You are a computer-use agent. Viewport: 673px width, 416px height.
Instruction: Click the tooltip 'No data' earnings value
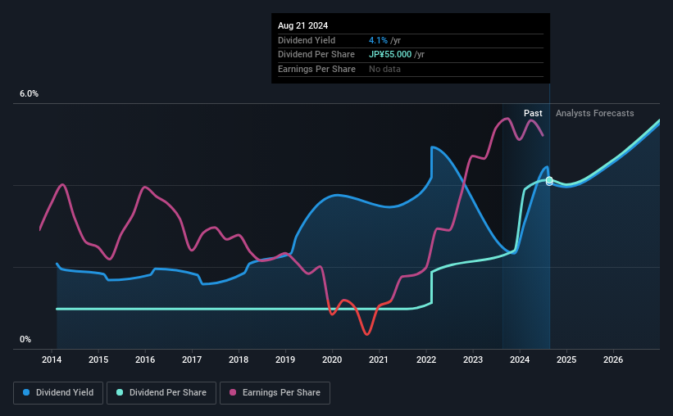[384, 69]
